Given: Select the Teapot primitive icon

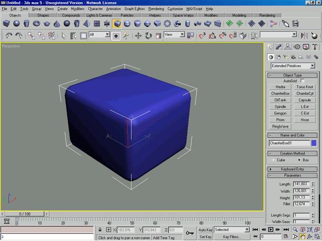Looking at the screenshot, I should pyautogui.click(x=47, y=24).
